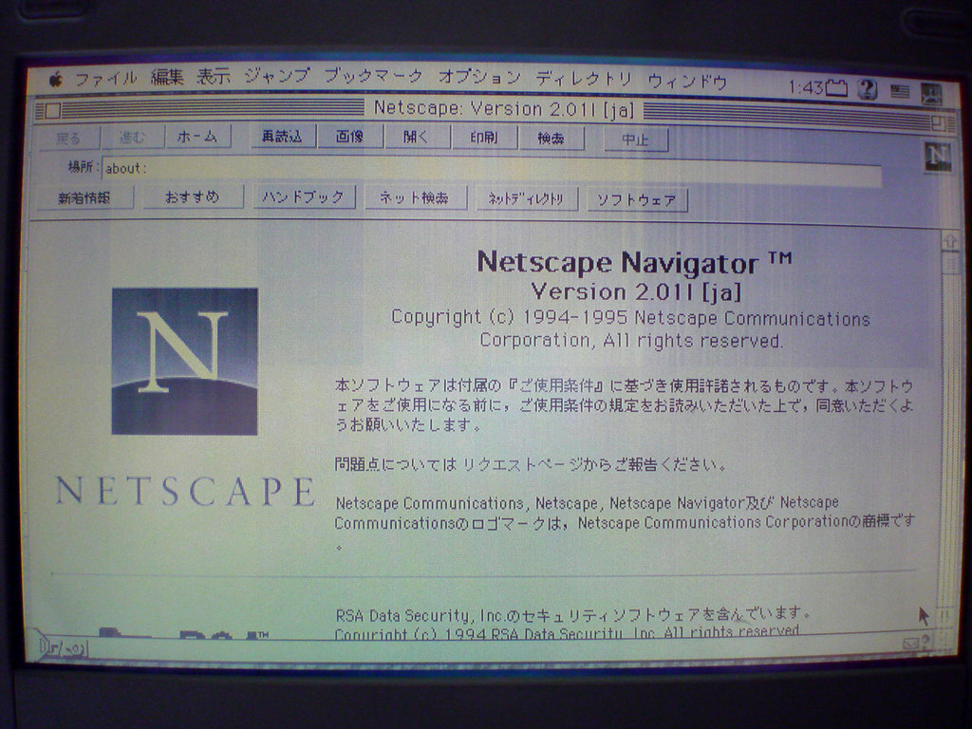Reload the page with 再読込
Screen dimensions: 972x729
pyautogui.click(x=282, y=137)
